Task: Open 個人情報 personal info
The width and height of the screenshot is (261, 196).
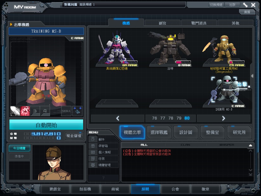Action: [x=103, y=152]
